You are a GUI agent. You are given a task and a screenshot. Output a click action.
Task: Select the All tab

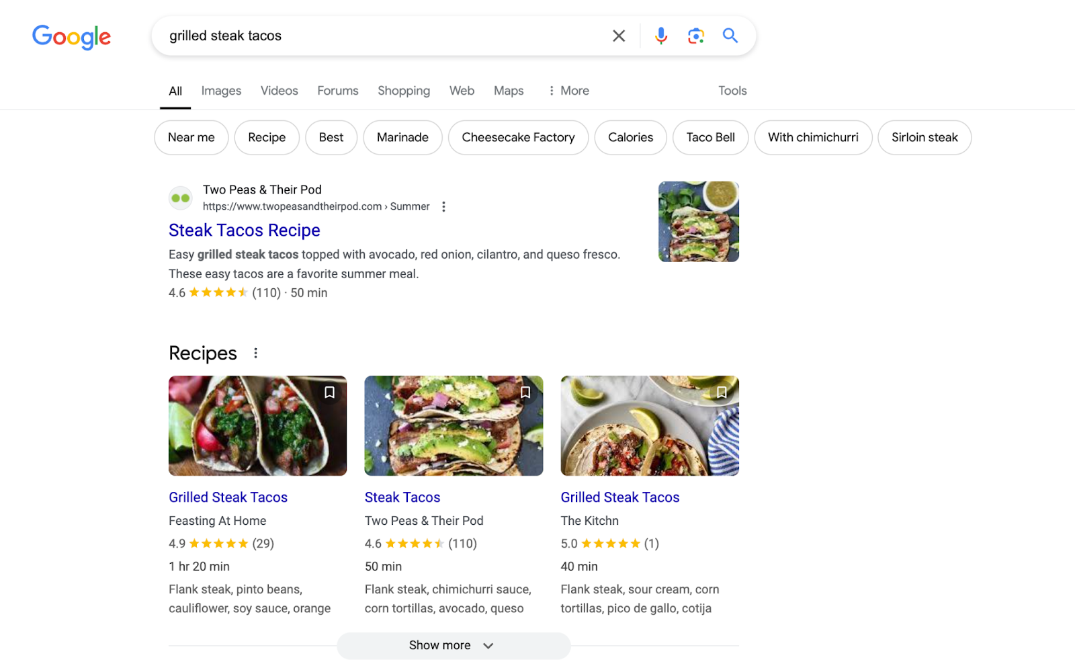coord(175,91)
